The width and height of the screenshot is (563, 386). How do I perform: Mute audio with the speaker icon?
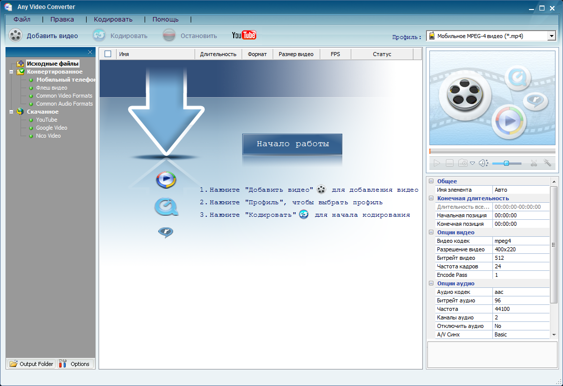483,163
